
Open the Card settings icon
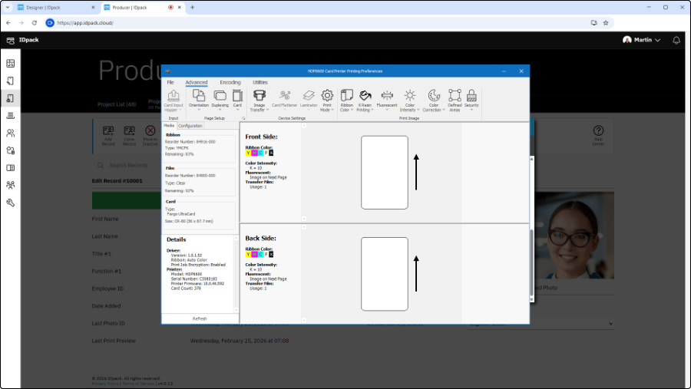pyautogui.click(x=237, y=96)
